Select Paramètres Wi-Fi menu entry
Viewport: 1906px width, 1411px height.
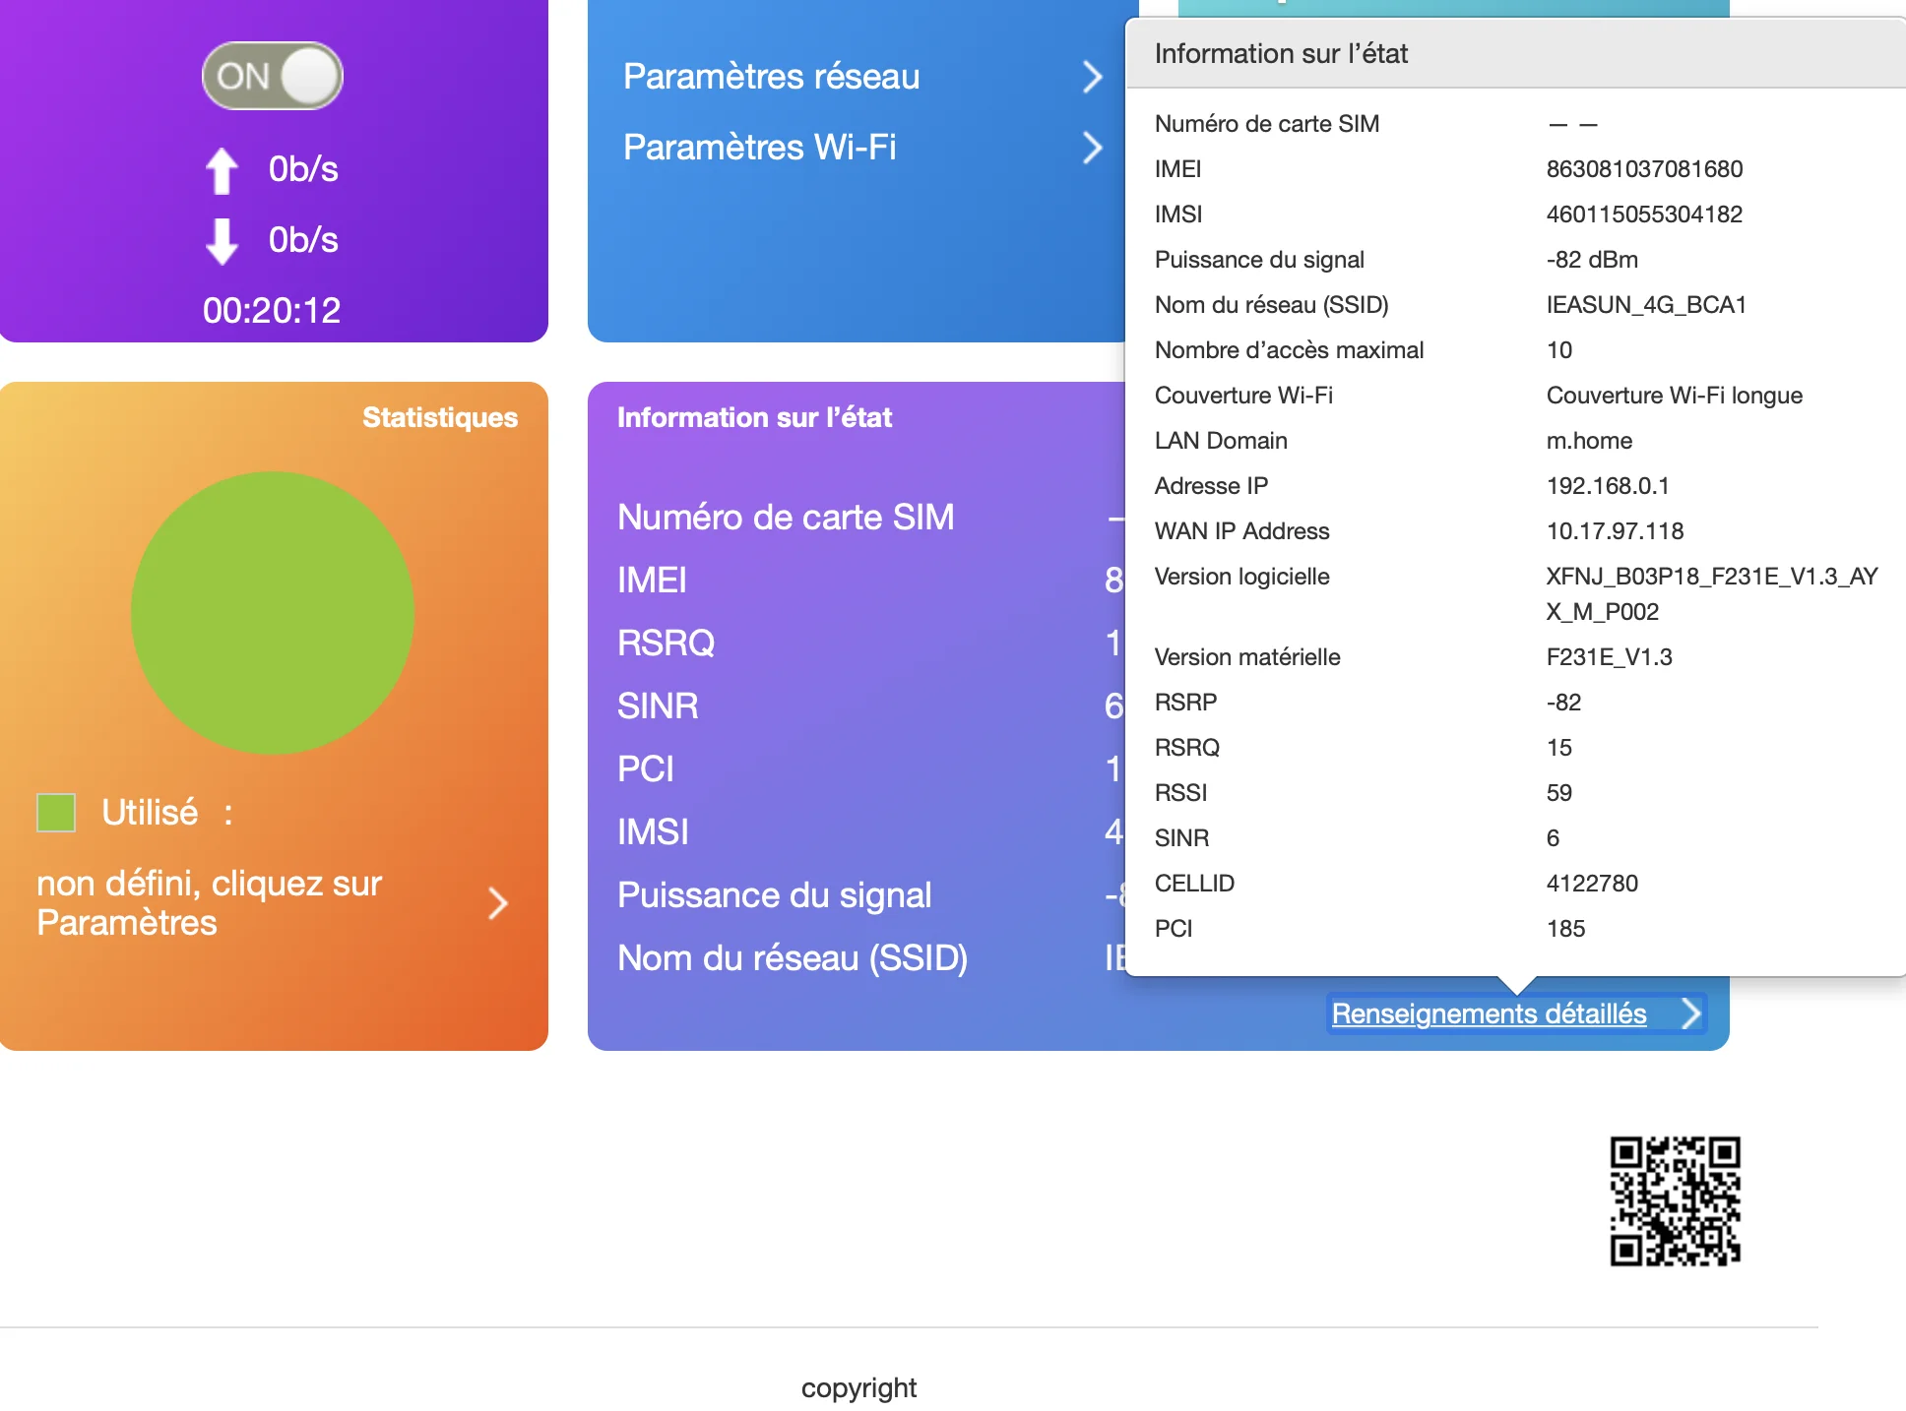coord(759,148)
